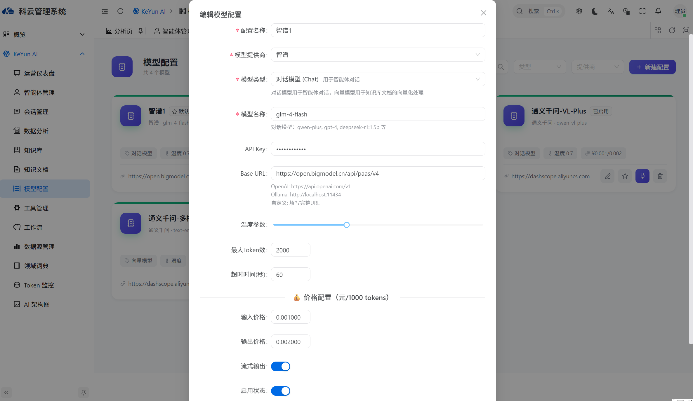Click the plug test-connection icon

click(642, 176)
